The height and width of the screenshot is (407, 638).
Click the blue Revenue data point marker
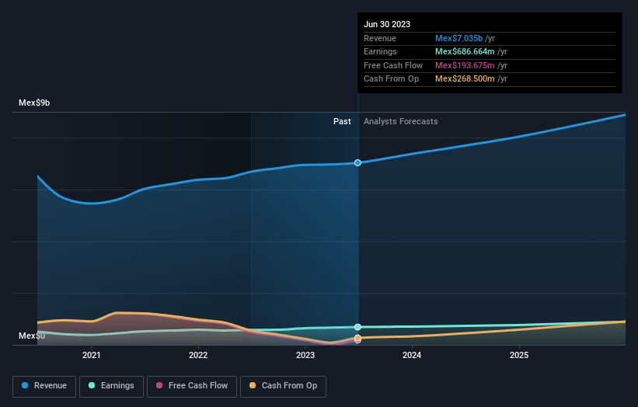pyautogui.click(x=357, y=162)
